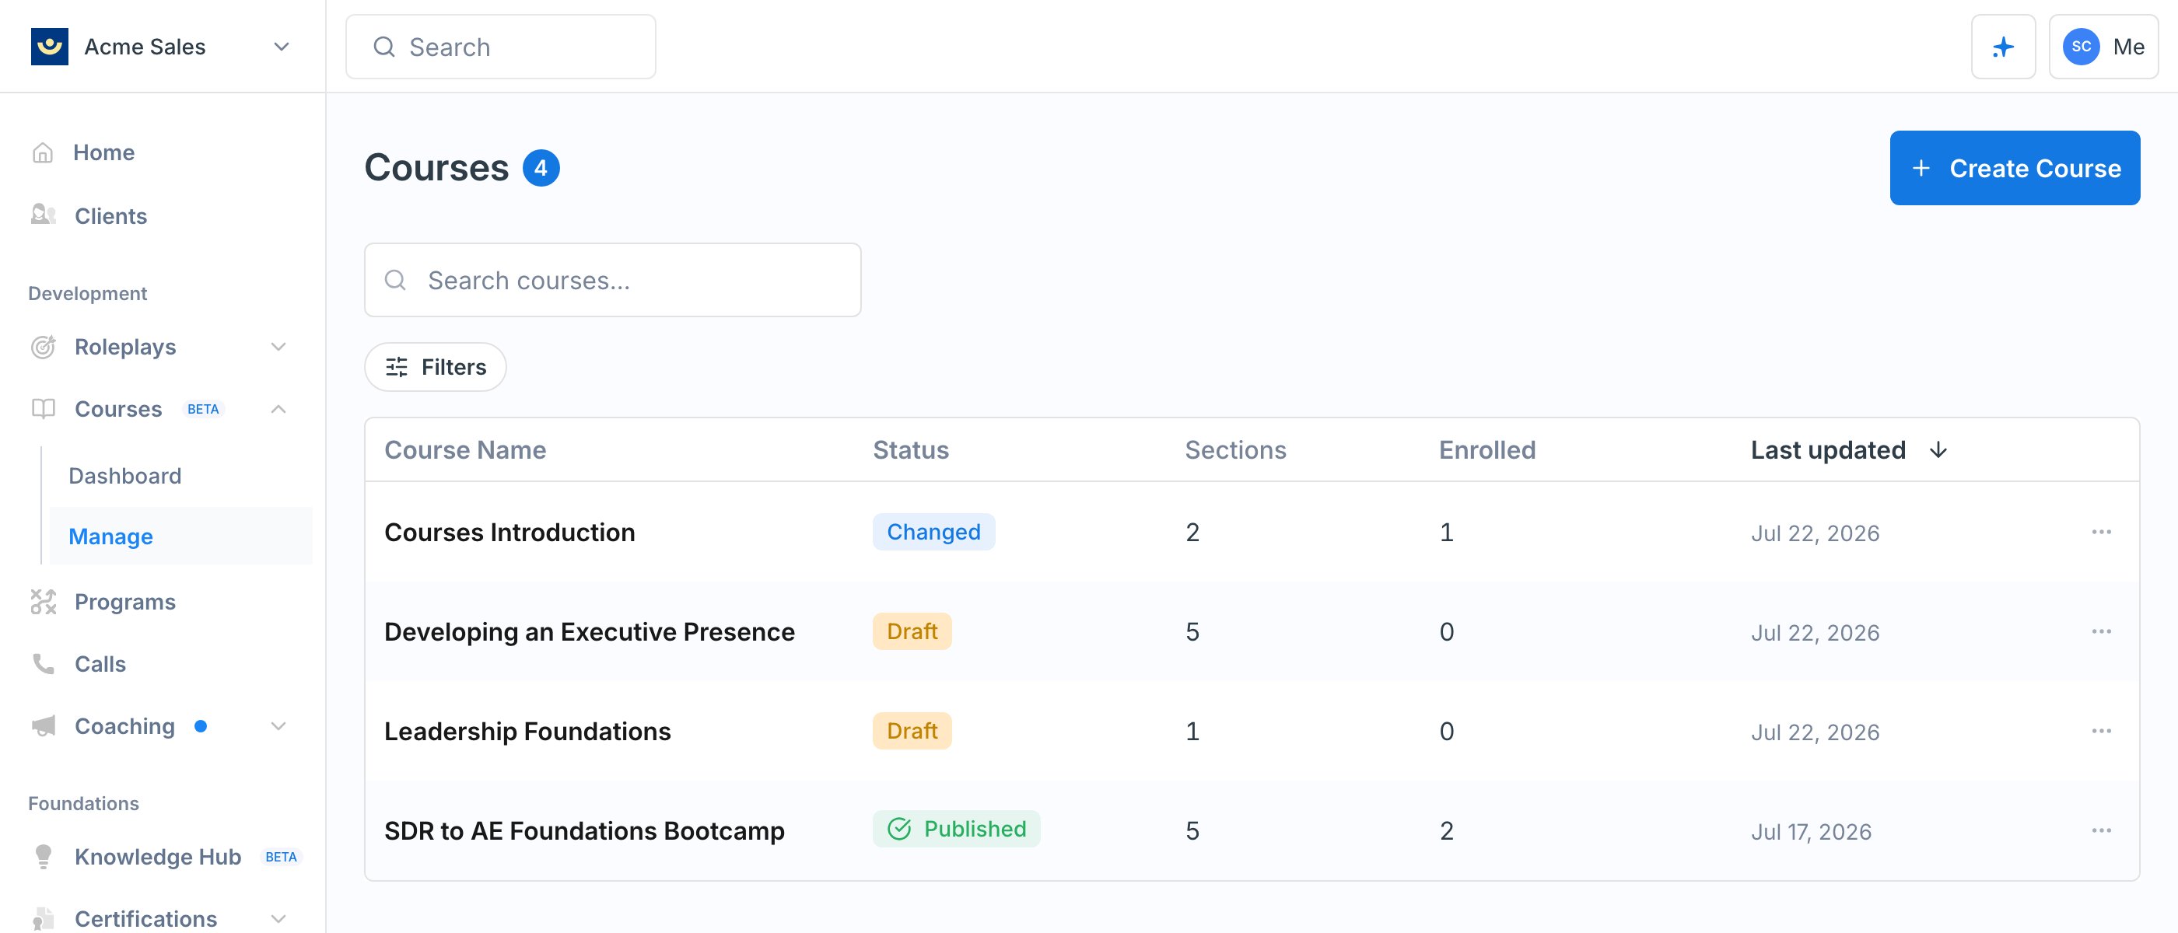Image resolution: width=2178 pixels, height=933 pixels.
Task: Open Leadership Foundations row options menu
Action: click(2101, 731)
